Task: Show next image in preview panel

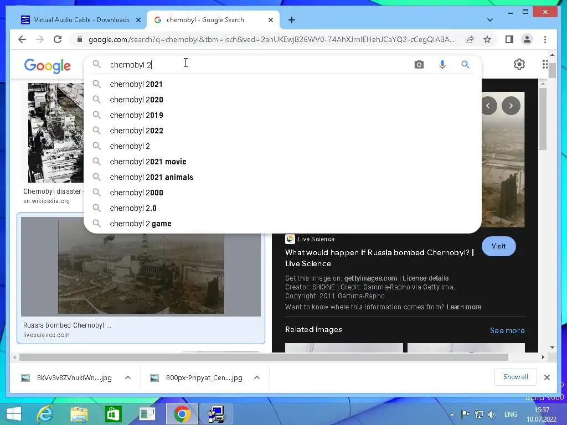Action: click(x=511, y=106)
